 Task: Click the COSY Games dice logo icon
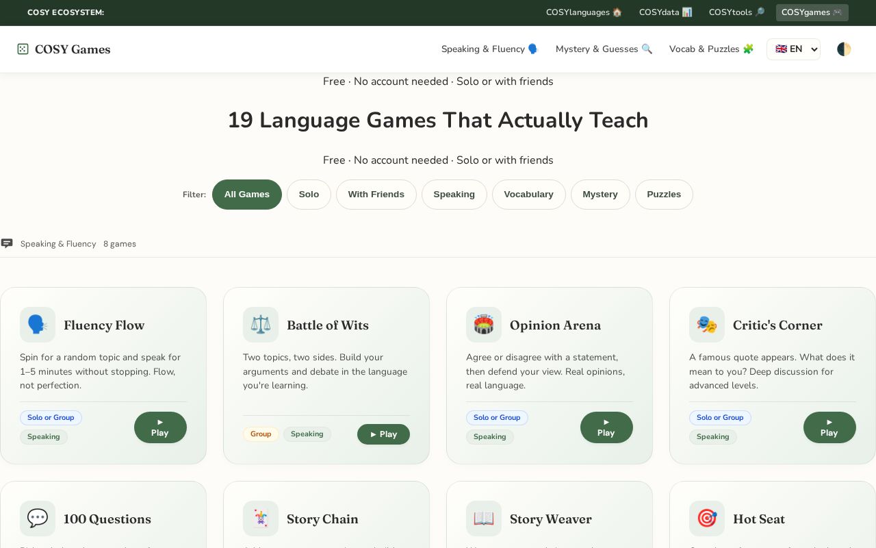pos(23,49)
